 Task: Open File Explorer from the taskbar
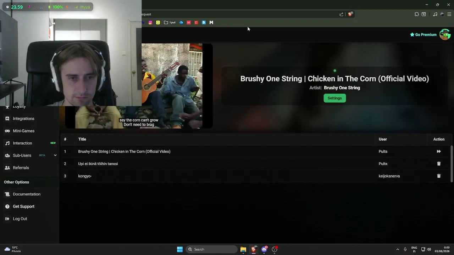pyautogui.click(x=243, y=249)
